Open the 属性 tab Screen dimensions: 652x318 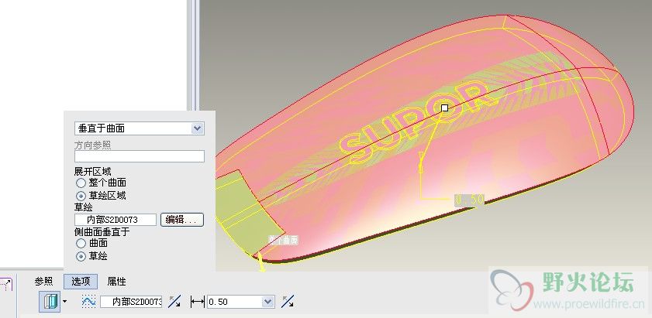click(116, 282)
